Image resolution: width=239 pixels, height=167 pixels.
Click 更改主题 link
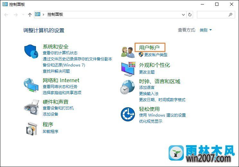pos(147,72)
